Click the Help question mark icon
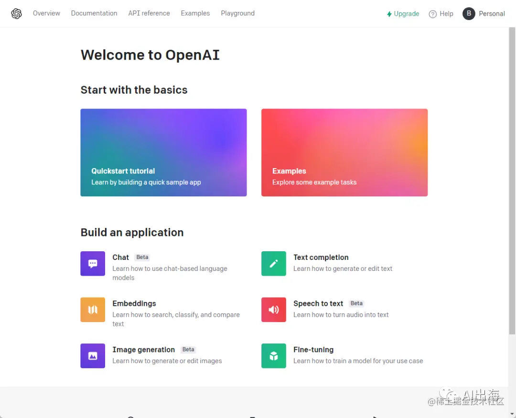The height and width of the screenshot is (418, 516). (432, 14)
